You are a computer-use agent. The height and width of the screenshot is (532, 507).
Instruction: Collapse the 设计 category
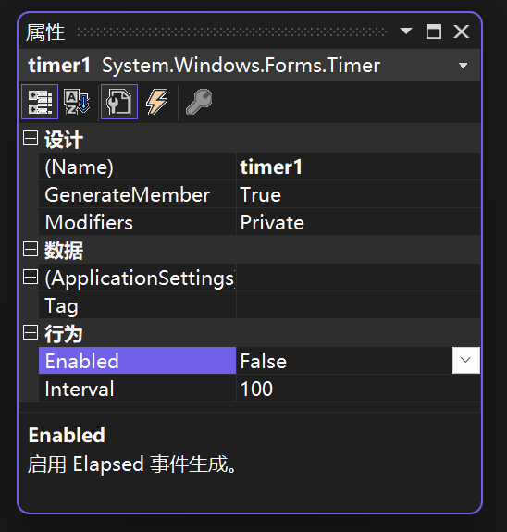tap(31, 139)
